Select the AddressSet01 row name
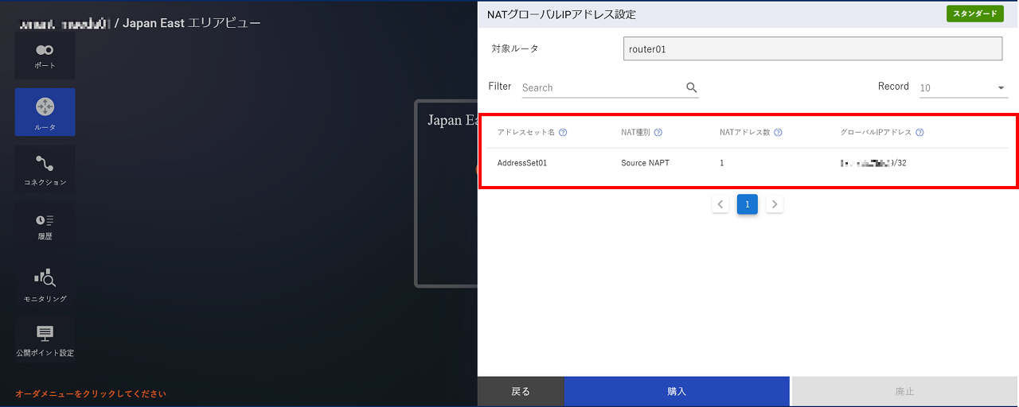The image size is (1019, 407). (x=522, y=163)
